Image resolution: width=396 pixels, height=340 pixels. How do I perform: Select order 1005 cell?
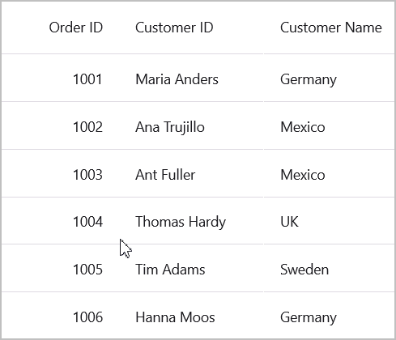pos(60,268)
